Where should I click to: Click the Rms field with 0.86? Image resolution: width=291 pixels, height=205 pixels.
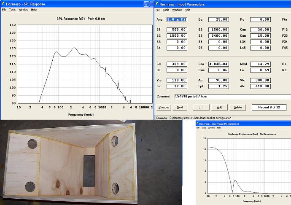[218, 70]
